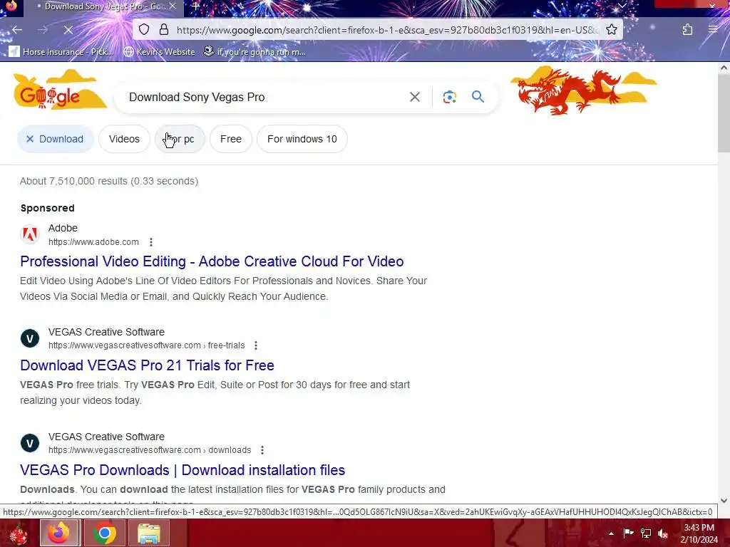Stop loading the page
Image resolution: width=730 pixels, height=547 pixels.
point(68,30)
